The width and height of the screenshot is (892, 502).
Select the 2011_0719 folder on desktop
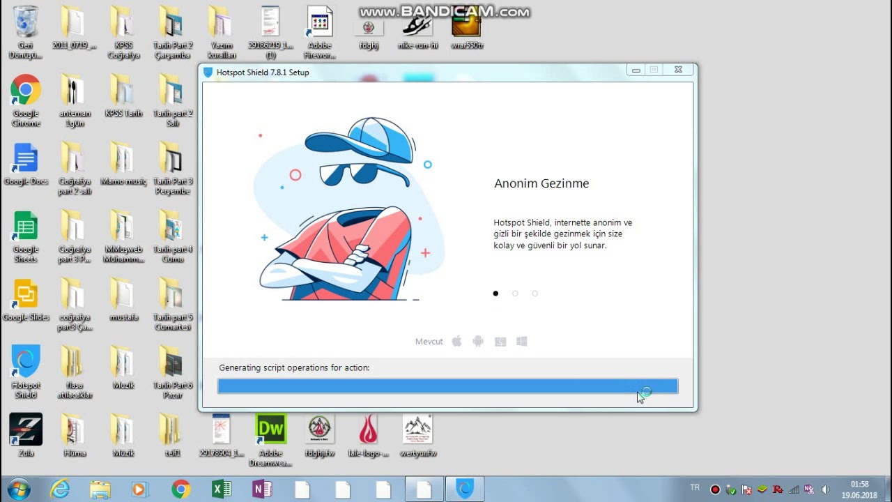[75, 29]
